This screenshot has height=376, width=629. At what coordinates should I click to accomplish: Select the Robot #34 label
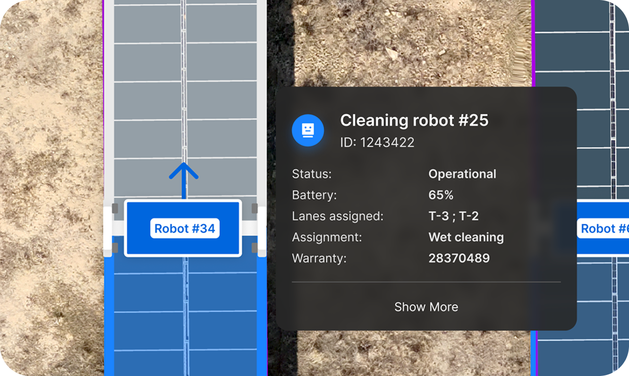pyautogui.click(x=185, y=229)
